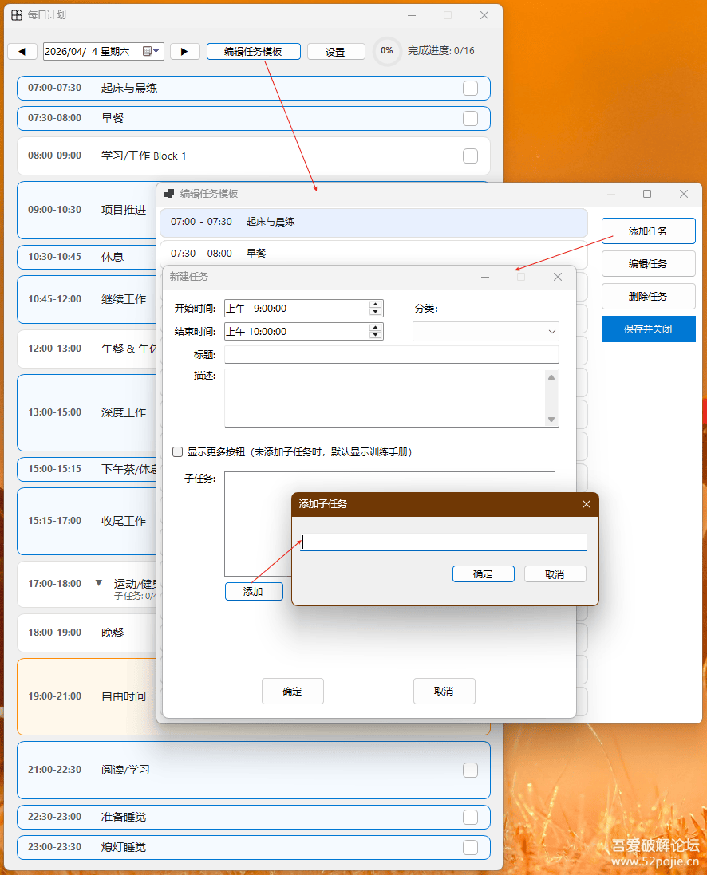
Task: Go to previous day with left arrow
Action: [x=22, y=51]
